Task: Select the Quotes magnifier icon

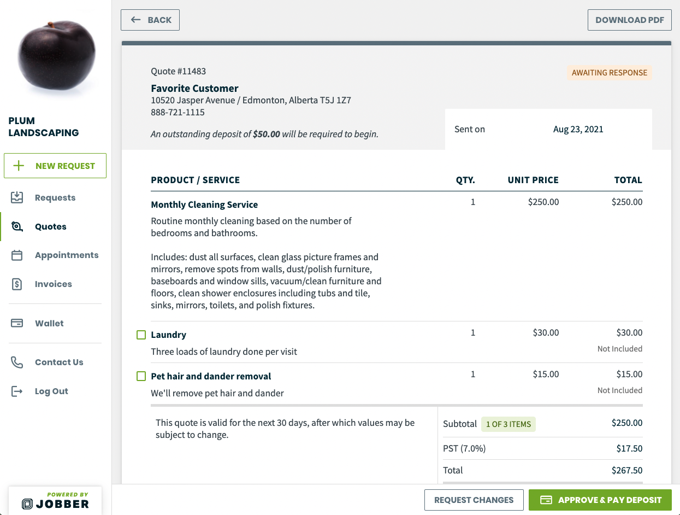Action: pyautogui.click(x=17, y=226)
